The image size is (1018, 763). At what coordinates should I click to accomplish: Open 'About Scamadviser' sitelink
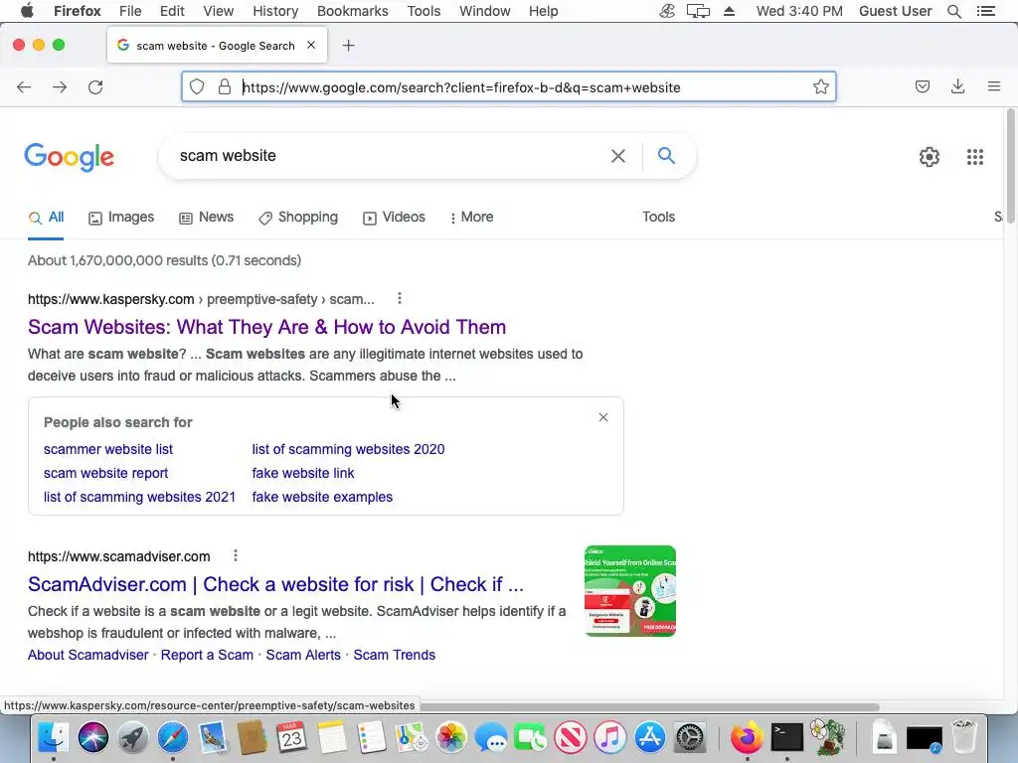(x=88, y=655)
